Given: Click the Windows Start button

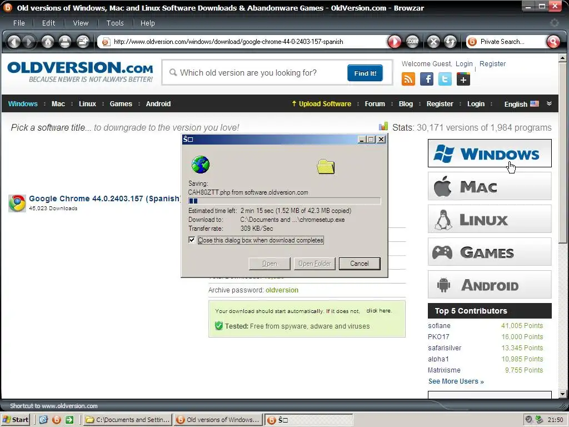Looking at the screenshot, I should click(x=16, y=420).
